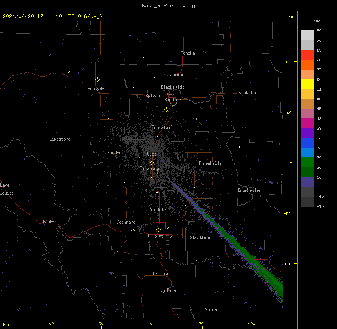Image resolution: width=337 pixels, height=329 pixels.
Task: Pick the purple 39-36 dBZ legend swatch
Action: pos(307,133)
